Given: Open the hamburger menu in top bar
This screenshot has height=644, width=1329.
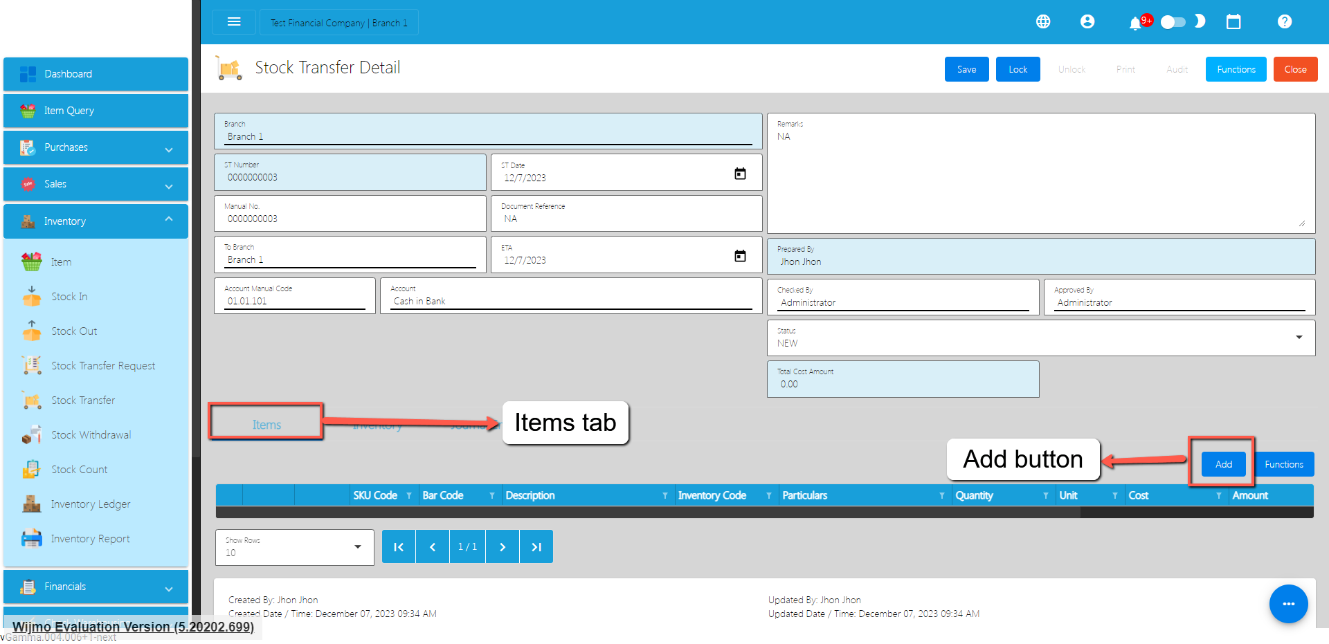Looking at the screenshot, I should (234, 22).
